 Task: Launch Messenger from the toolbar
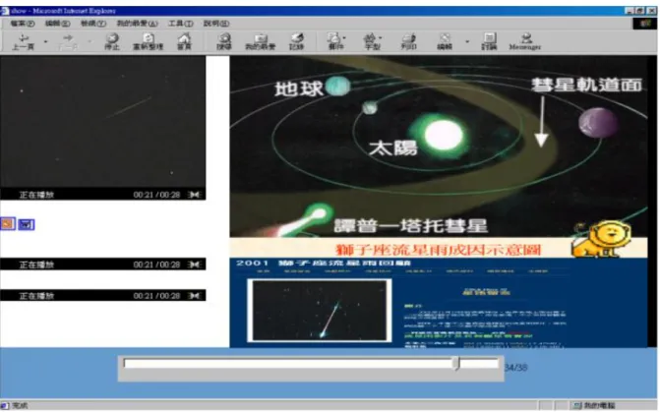[525, 42]
